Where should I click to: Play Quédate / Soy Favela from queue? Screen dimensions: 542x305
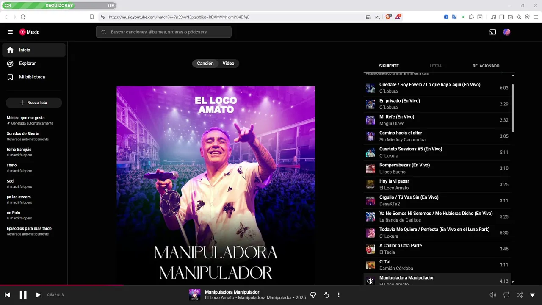click(x=437, y=88)
